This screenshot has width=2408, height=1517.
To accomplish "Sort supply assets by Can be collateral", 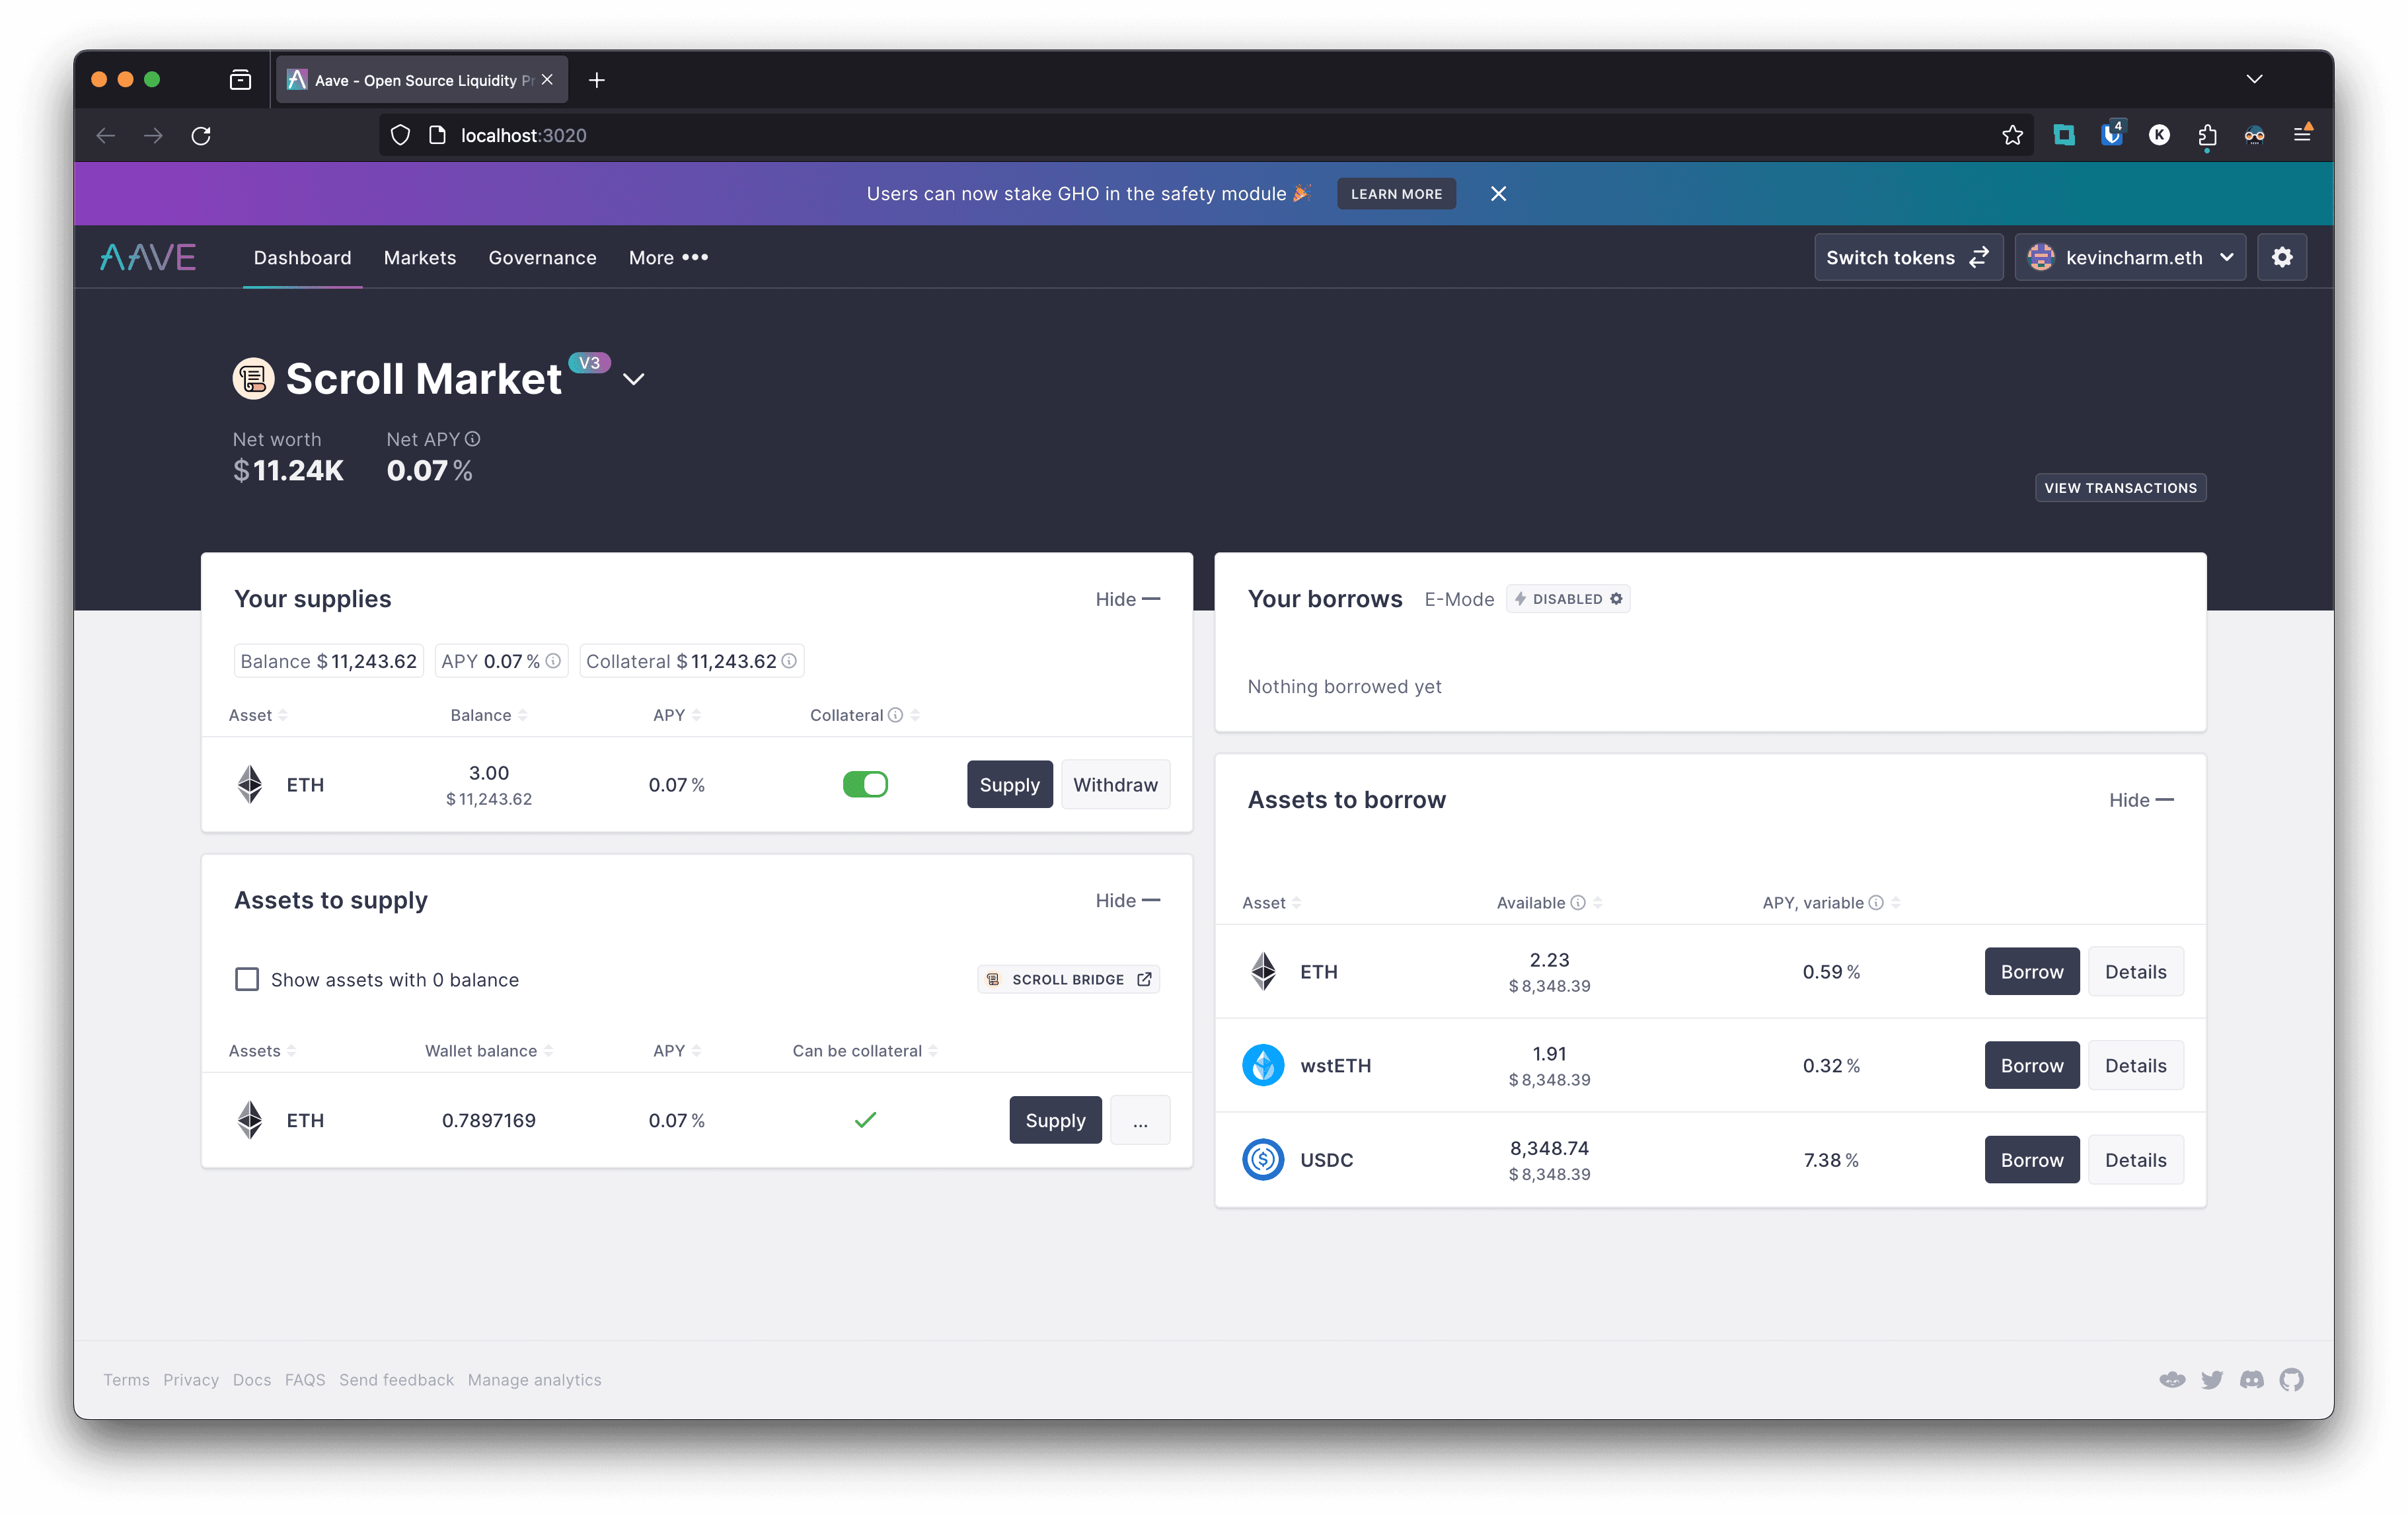I will coord(865,1051).
